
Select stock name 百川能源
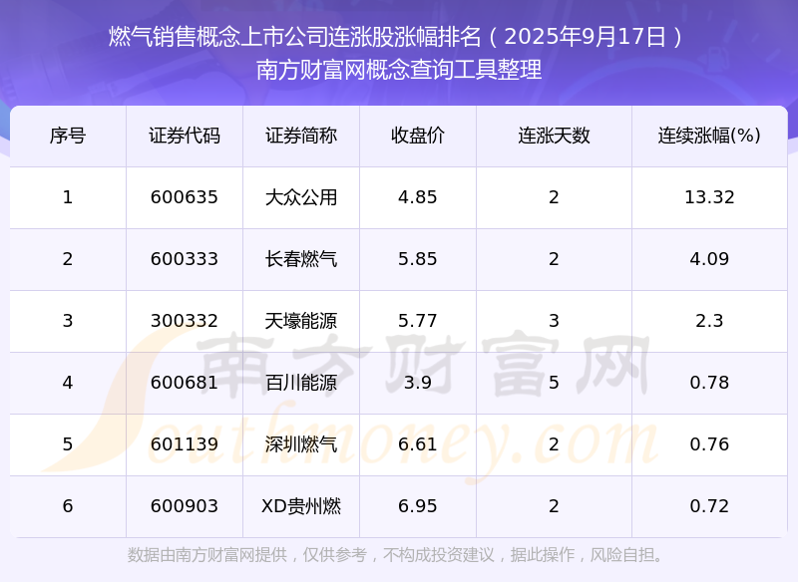301,383
